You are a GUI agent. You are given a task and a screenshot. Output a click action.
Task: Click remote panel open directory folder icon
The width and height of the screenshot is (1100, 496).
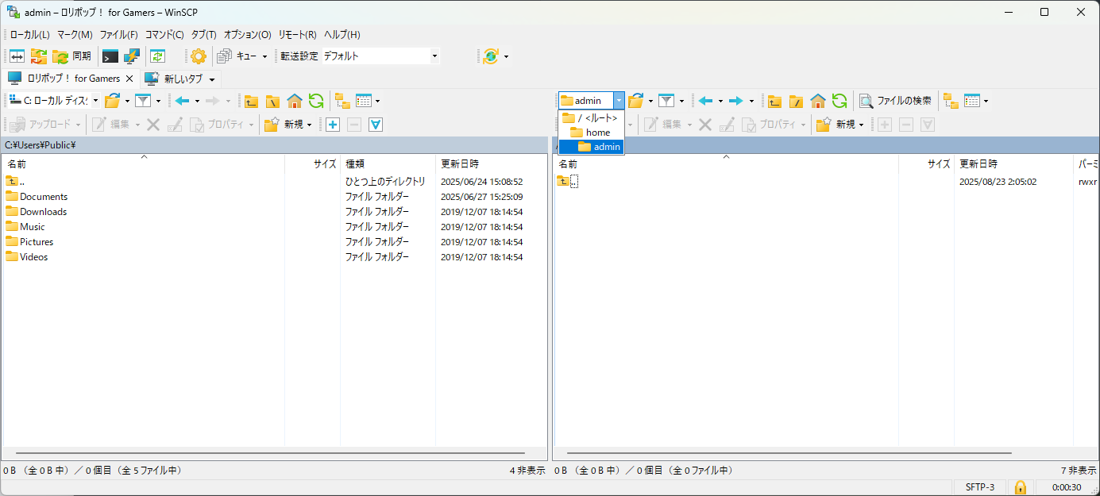[636, 101]
